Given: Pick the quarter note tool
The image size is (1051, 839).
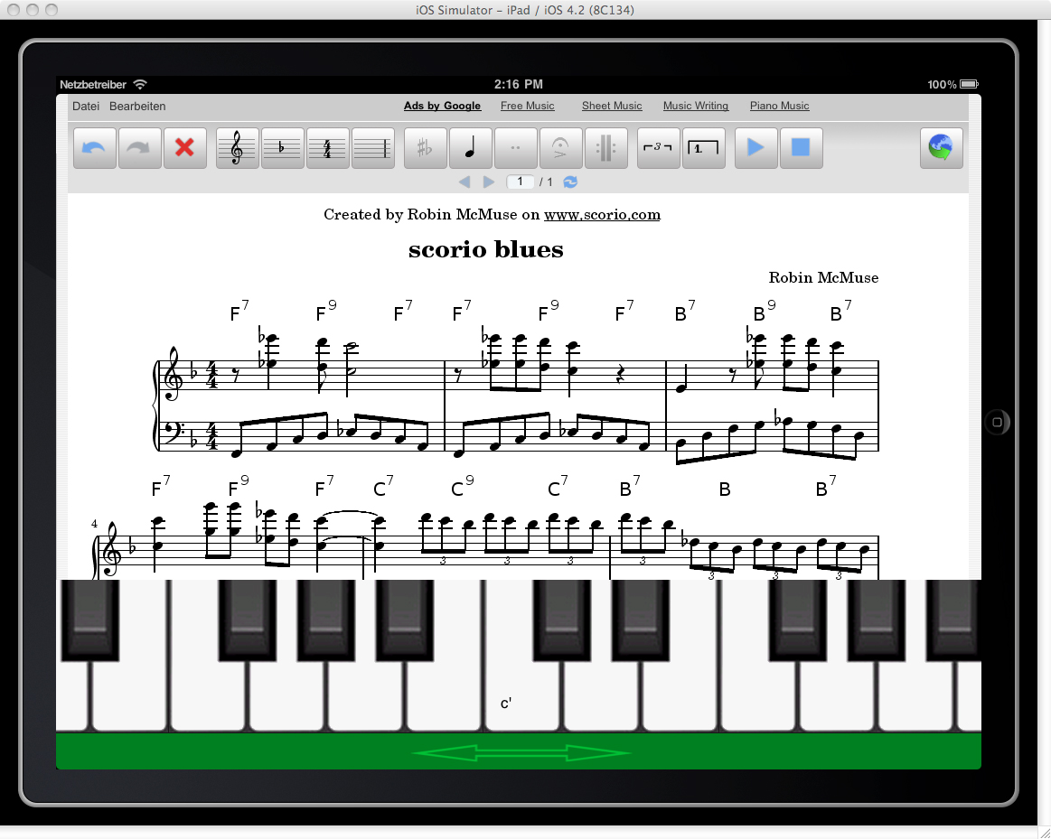Looking at the screenshot, I should [x=471, y=148].
